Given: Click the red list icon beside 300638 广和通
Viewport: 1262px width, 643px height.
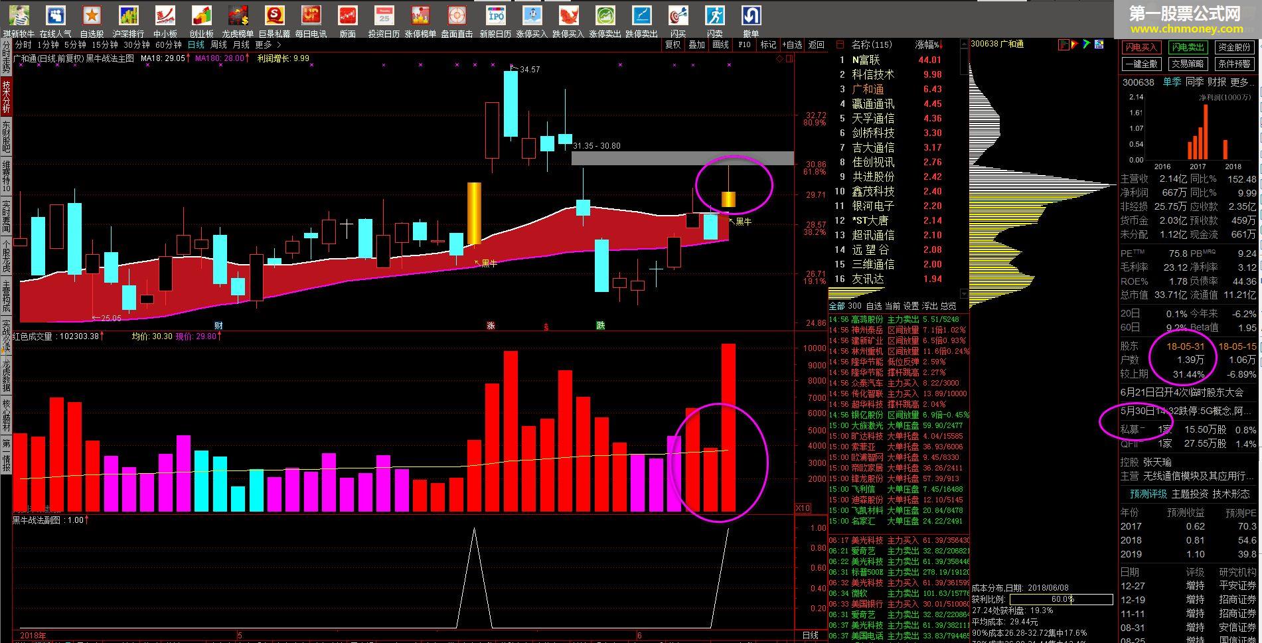Looking at the screenshot, I should 1065,44.
